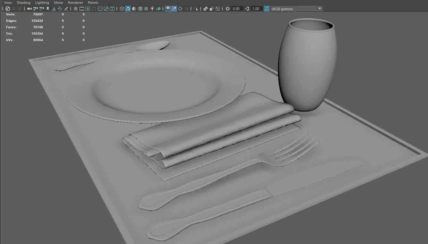428x244 pixels.
Task: Toggle the X-Ray display icon
Action: click(x=206, y=9)
